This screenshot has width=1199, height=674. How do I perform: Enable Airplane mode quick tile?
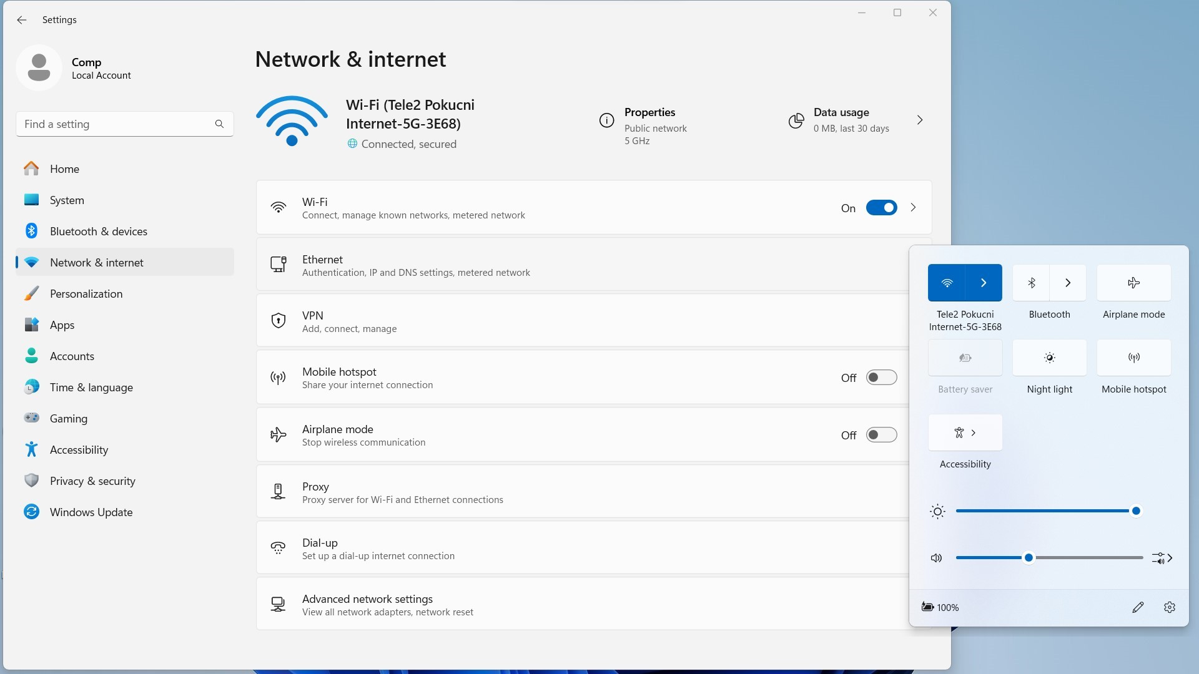pos(1133,283)
